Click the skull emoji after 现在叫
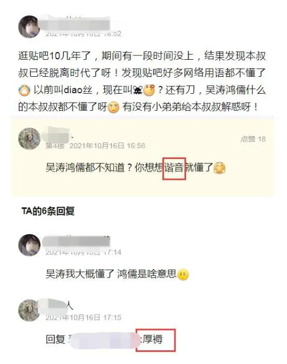Viewport: 287px width, 364px height. tap(138, 90)
